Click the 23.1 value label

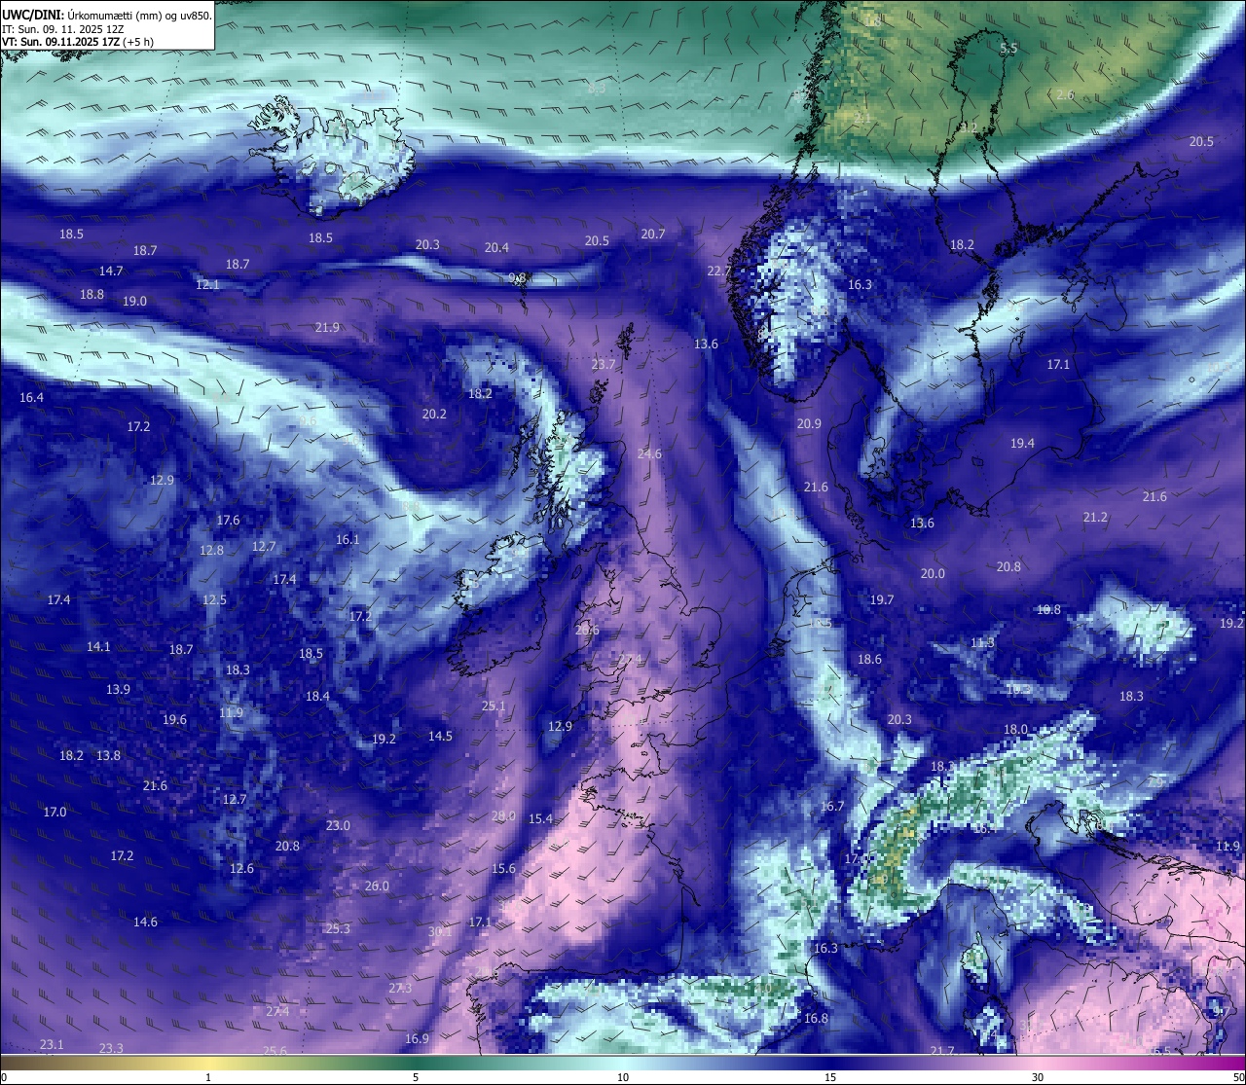click(x=52, y=1044)
